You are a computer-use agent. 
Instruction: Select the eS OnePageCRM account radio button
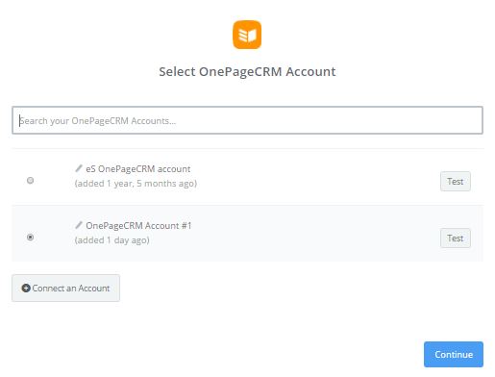pos(30,180)
